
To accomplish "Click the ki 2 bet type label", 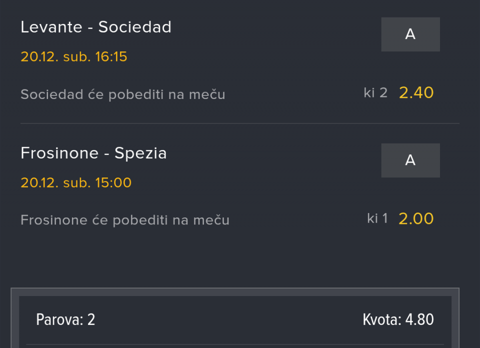I will click(x=375, y=93).
